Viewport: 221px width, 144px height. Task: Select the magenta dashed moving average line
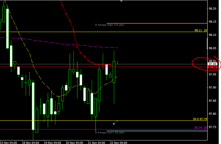coord(59,43)
